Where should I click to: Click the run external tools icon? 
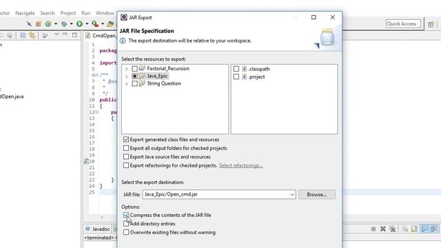point(95,23)
